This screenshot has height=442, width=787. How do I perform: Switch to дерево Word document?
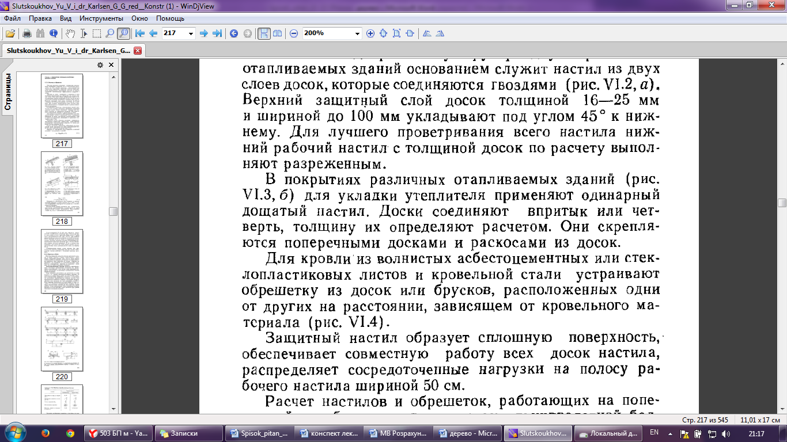469,433
